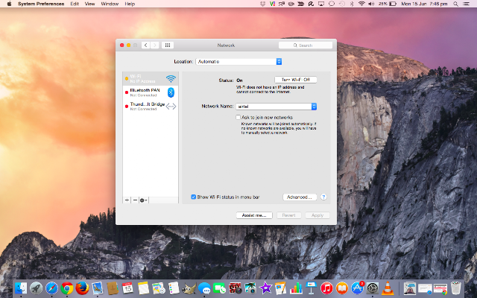Screen dimensions: 477x298
Task: Open the help question mark button
Action: [323, 197]
